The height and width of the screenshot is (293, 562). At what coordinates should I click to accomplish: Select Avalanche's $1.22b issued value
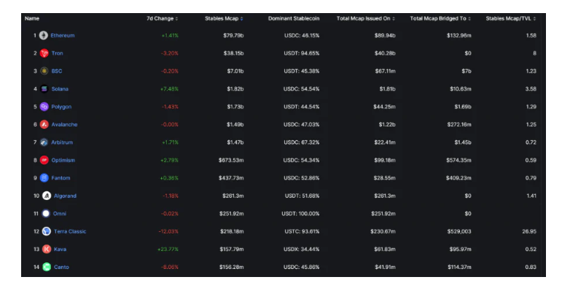[387, 124]
